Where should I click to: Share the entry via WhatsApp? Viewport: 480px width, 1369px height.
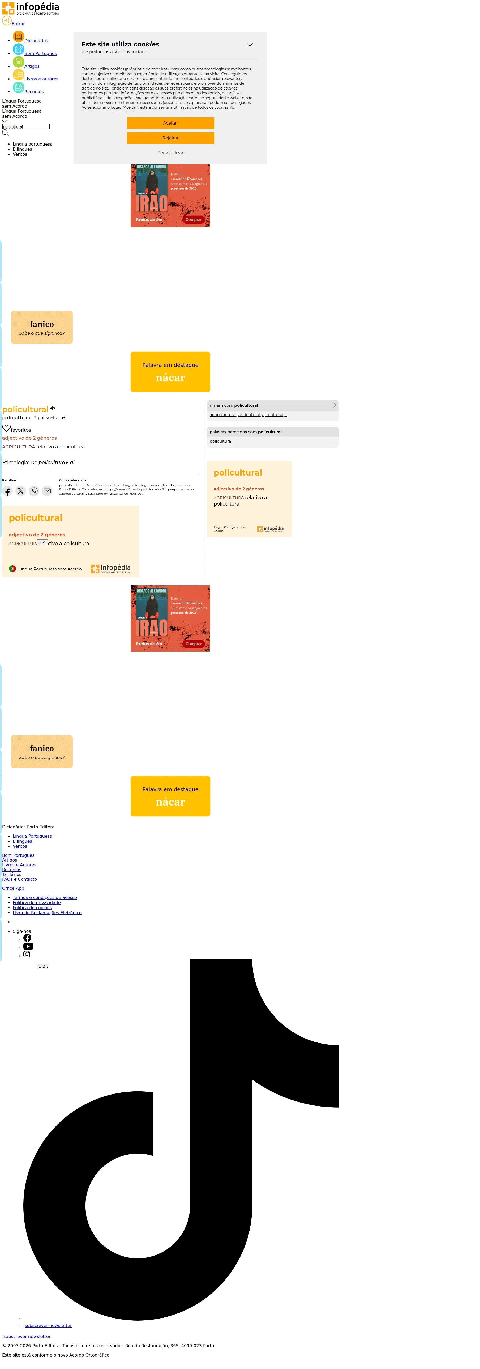pos(34,491)
